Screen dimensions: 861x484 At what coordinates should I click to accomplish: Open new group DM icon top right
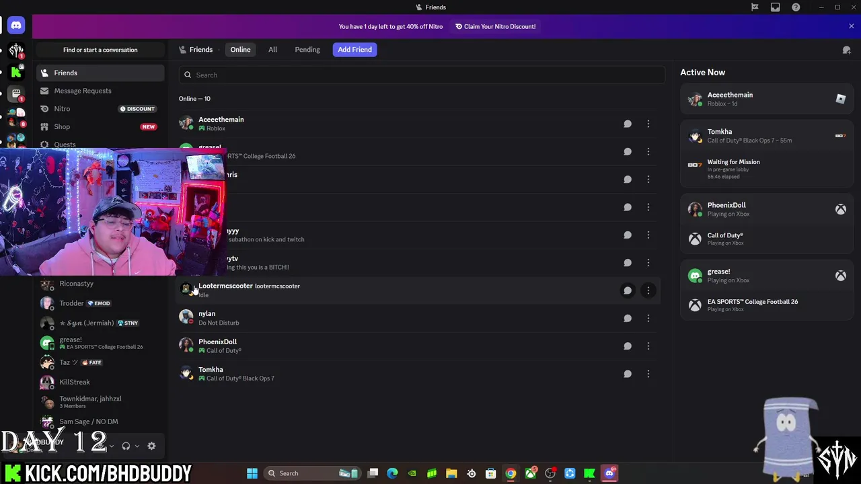click(x=847, y=50)
